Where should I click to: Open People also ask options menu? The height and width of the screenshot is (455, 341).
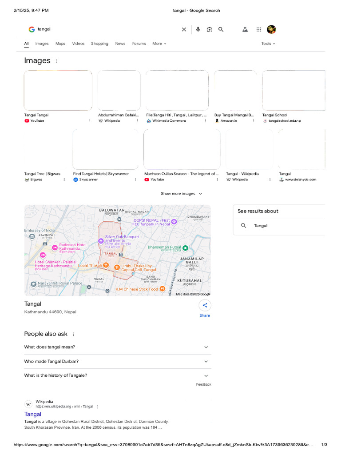(73, 334)
